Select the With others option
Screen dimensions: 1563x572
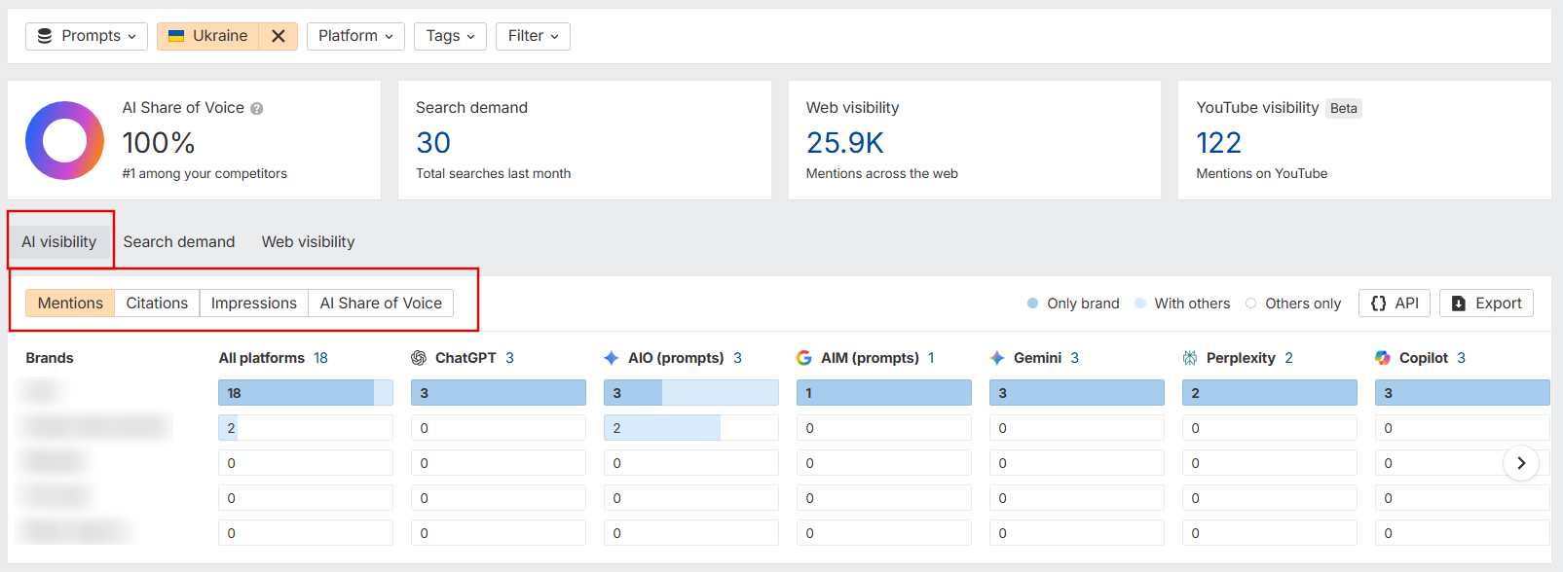tap(1182, 304)
